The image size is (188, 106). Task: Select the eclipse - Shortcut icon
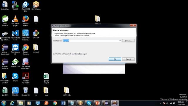click(x=5, y=64)
